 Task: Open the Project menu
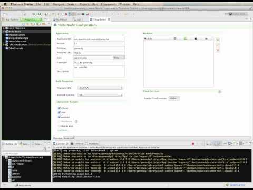click(84, 4)
